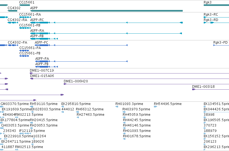
Task: Open EST RH66312.5prime
Action: (x=90, y=109)
